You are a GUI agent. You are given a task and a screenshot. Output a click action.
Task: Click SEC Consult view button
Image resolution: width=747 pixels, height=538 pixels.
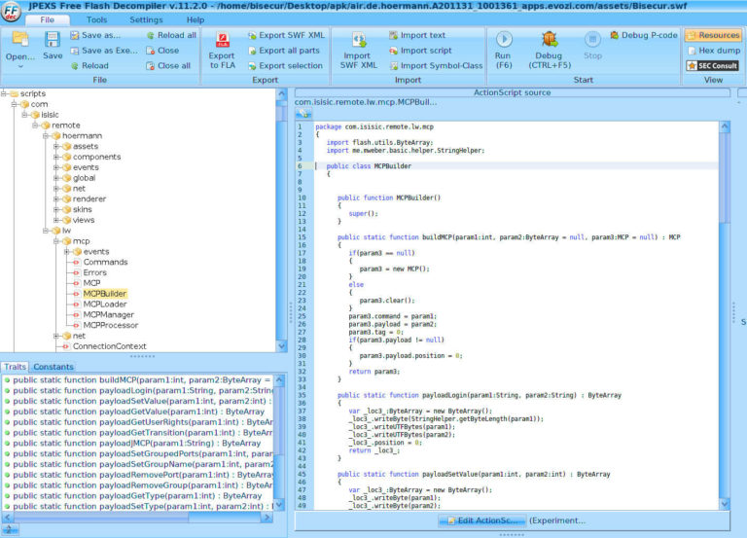click(713, 66)
